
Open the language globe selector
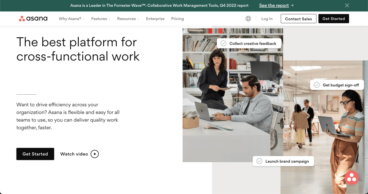(x=248, y=19)
